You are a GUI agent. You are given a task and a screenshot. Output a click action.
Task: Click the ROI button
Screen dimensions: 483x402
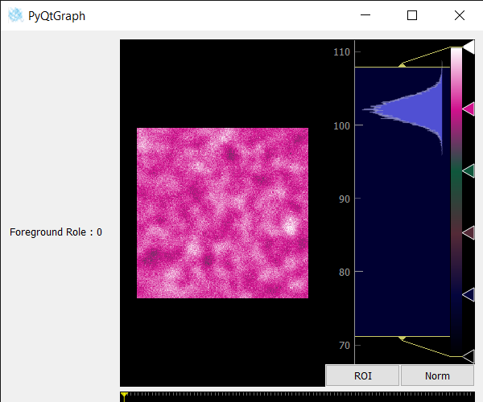pyautogui.click(x=362, y=375)
